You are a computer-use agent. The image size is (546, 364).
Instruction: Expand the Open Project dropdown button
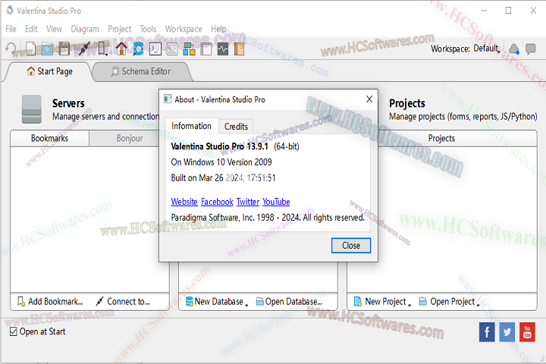449,301
